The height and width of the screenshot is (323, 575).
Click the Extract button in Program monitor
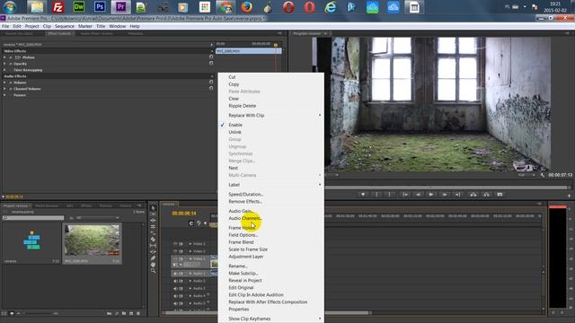(x=486, y=195)
